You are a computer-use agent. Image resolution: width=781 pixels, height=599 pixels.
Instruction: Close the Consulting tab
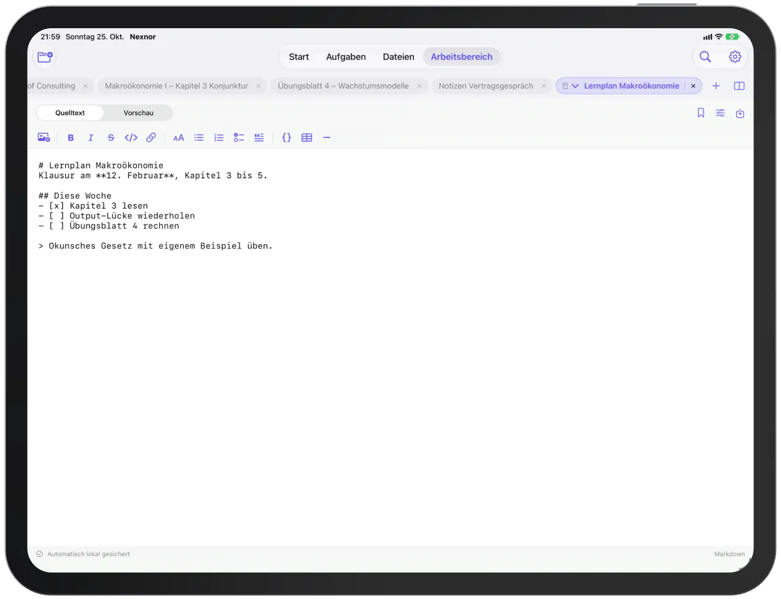pyautogui.click(x=85, y=86)
